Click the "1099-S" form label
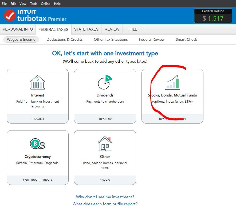Image resolution: width=236 pixels, height=209 pixels. (105, 180)
